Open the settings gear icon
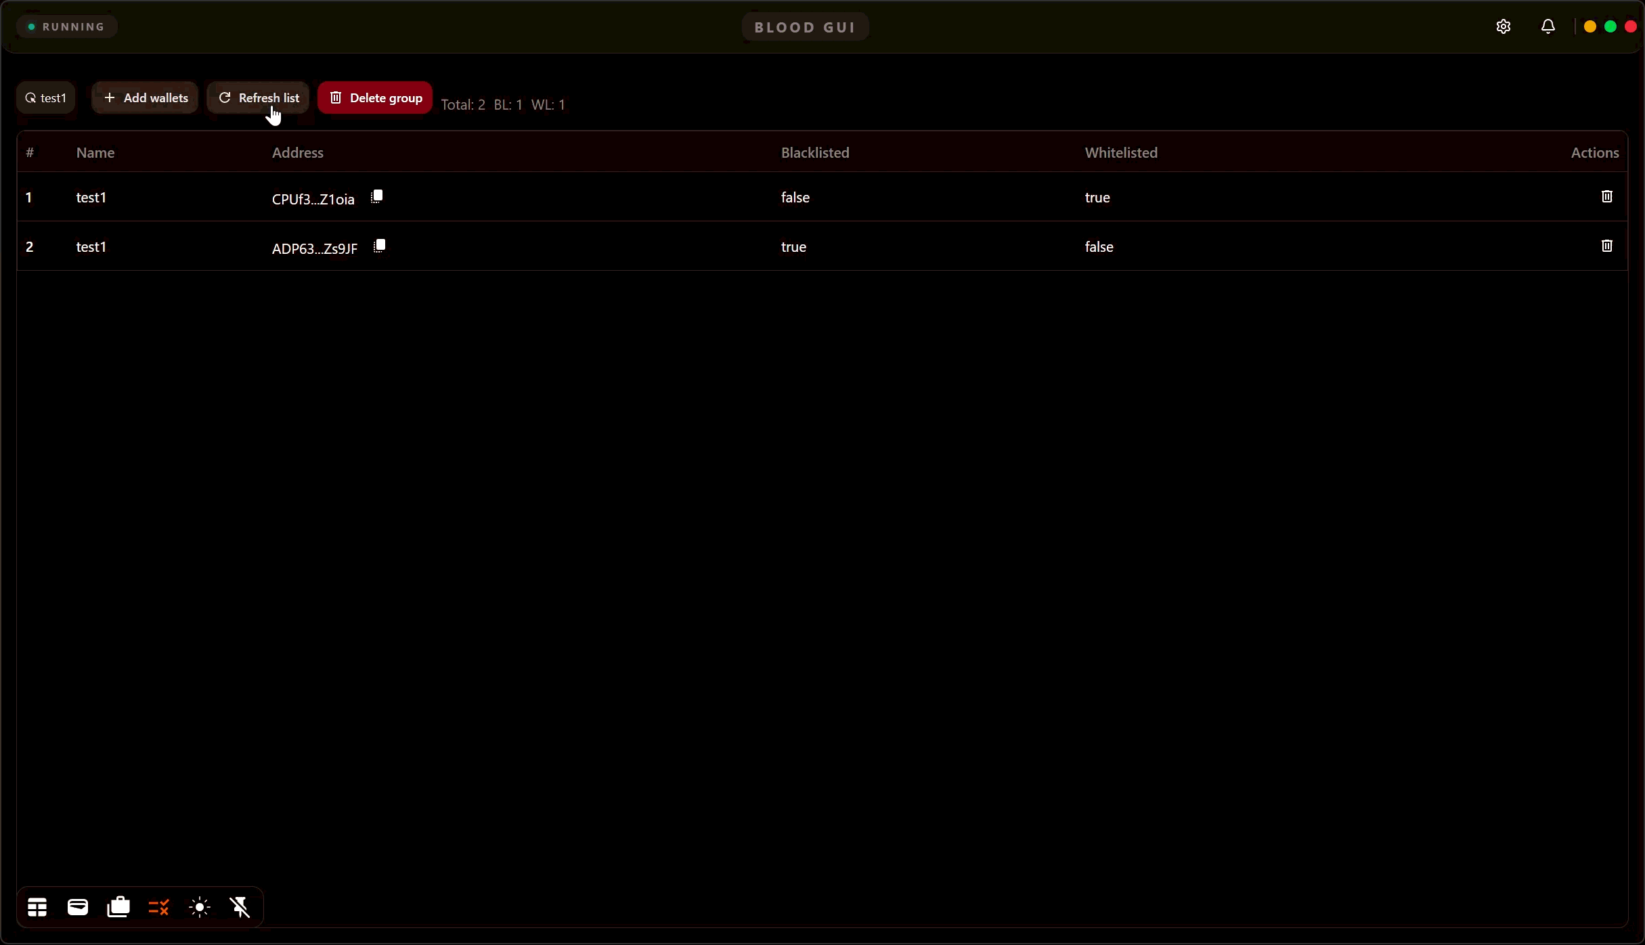1645x945 pixels. pos(1504,26)
